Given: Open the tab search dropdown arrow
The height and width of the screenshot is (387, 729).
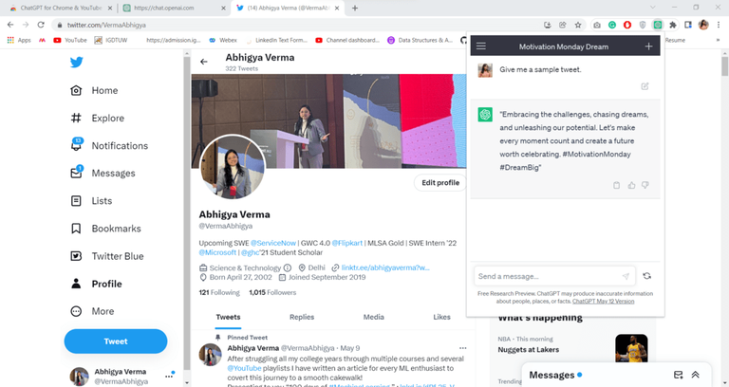Looking at the screenshot, I should point(653,8).
